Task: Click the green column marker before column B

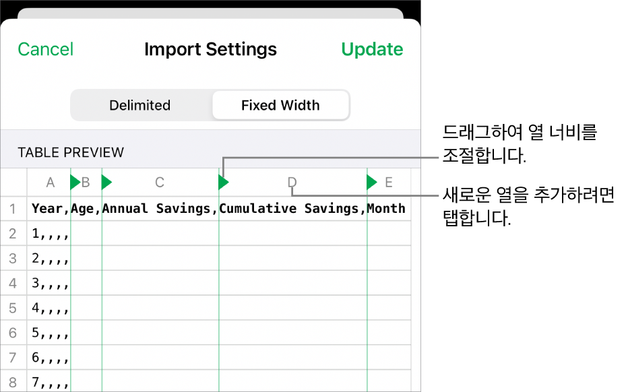Action: [x=75, y=182]
